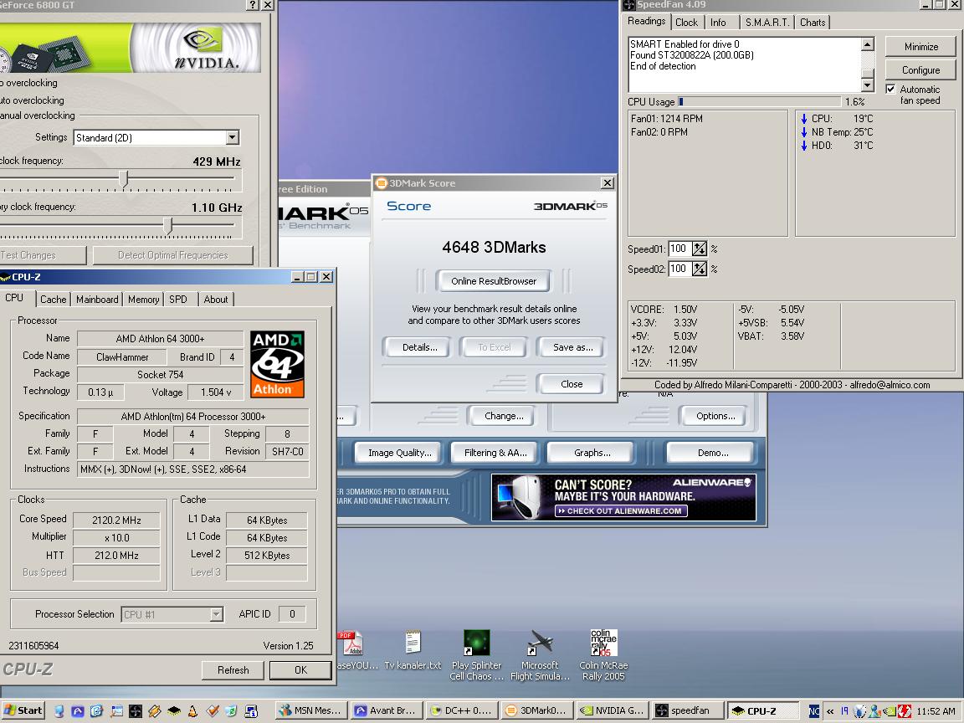Click the SpeedFan fan icon in quick launch
Image resolution: width=964 pixels, height=723 pixels.
coord(136,711)
